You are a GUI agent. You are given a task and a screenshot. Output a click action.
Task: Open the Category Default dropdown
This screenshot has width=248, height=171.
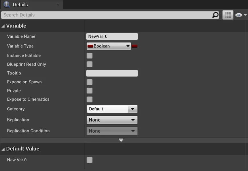coord(112,109)
